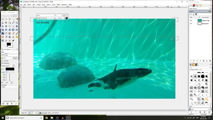Open the Edit menu
This screenshot has width=213, height=120.
point(25,5)
